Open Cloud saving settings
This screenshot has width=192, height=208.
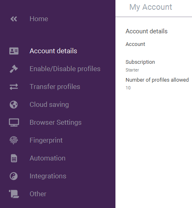[x=49, y=104]
